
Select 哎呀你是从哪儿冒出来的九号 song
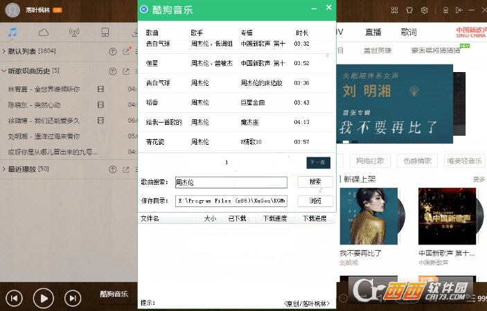coord(69,152)
